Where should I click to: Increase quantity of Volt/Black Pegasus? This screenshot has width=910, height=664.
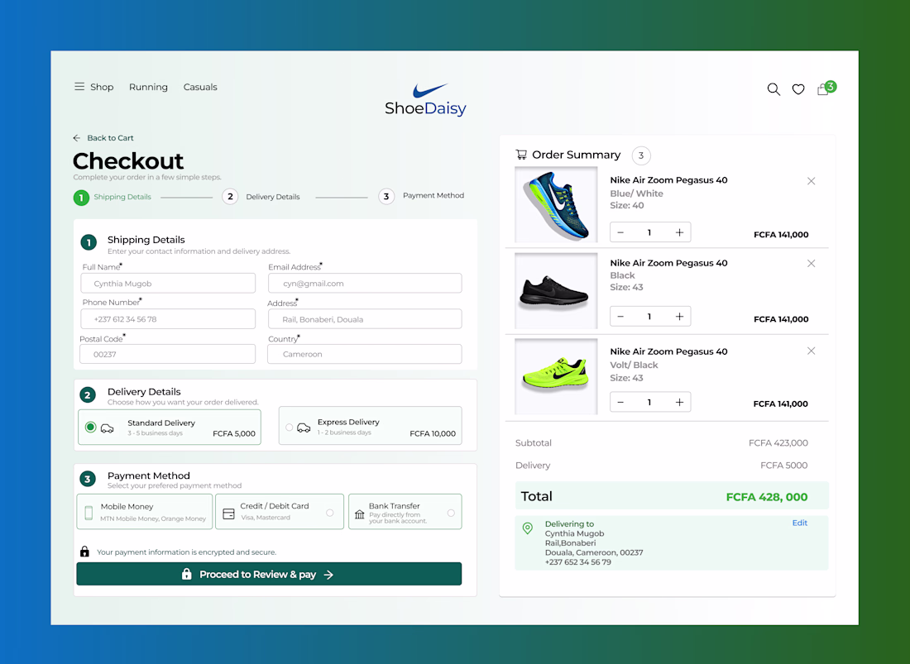point(679,403)
